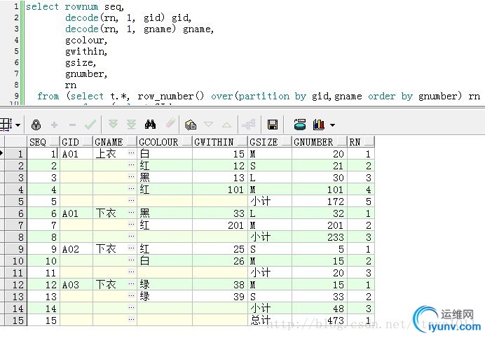Click the 总计 cell in row 15
The image size is (485, 338).
pos(270,321)
